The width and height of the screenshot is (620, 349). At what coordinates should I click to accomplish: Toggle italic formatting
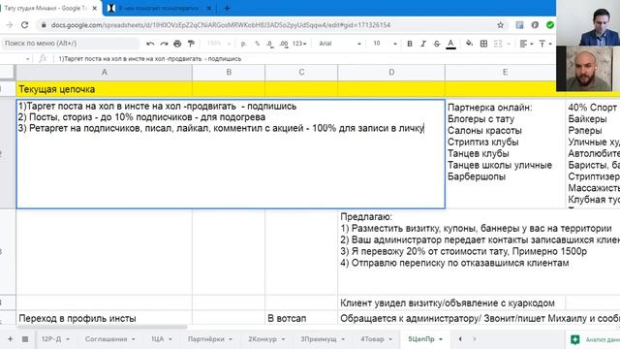point(423,44)
